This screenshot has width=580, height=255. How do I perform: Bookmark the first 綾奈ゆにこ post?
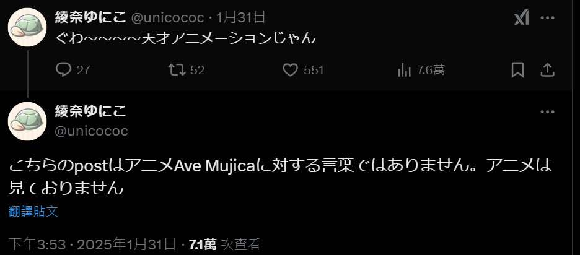[517, 70]
